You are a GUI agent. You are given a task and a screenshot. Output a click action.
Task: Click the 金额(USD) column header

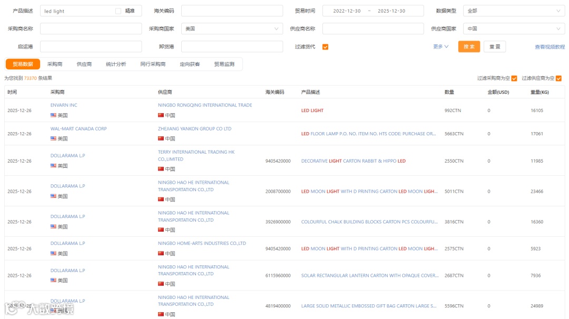[x=498, y=92]
